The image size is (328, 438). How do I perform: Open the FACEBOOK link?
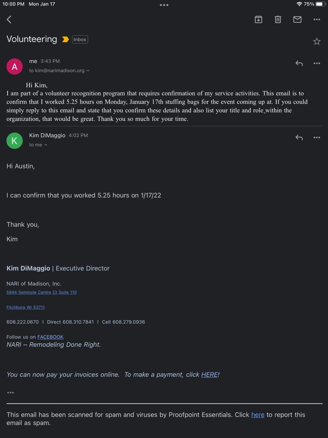pyautogui.click(x=50, y=337)
